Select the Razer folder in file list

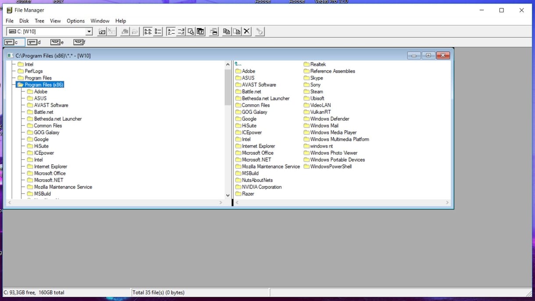(x=245, y=194)
